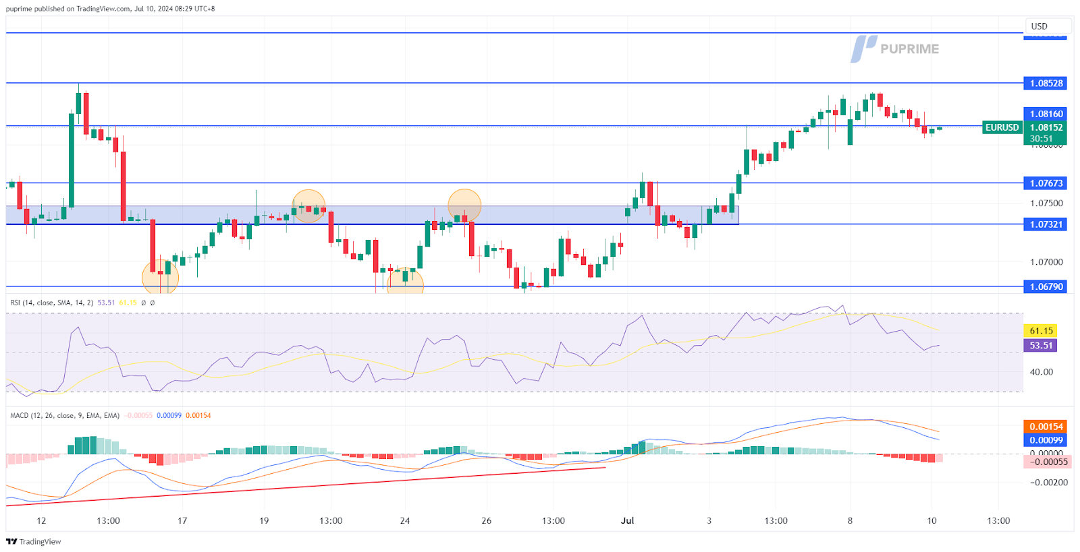Click the blue 0.00099 MACD axis tag
Screen dimensions: 1080x552
[x=1046, y=440]
